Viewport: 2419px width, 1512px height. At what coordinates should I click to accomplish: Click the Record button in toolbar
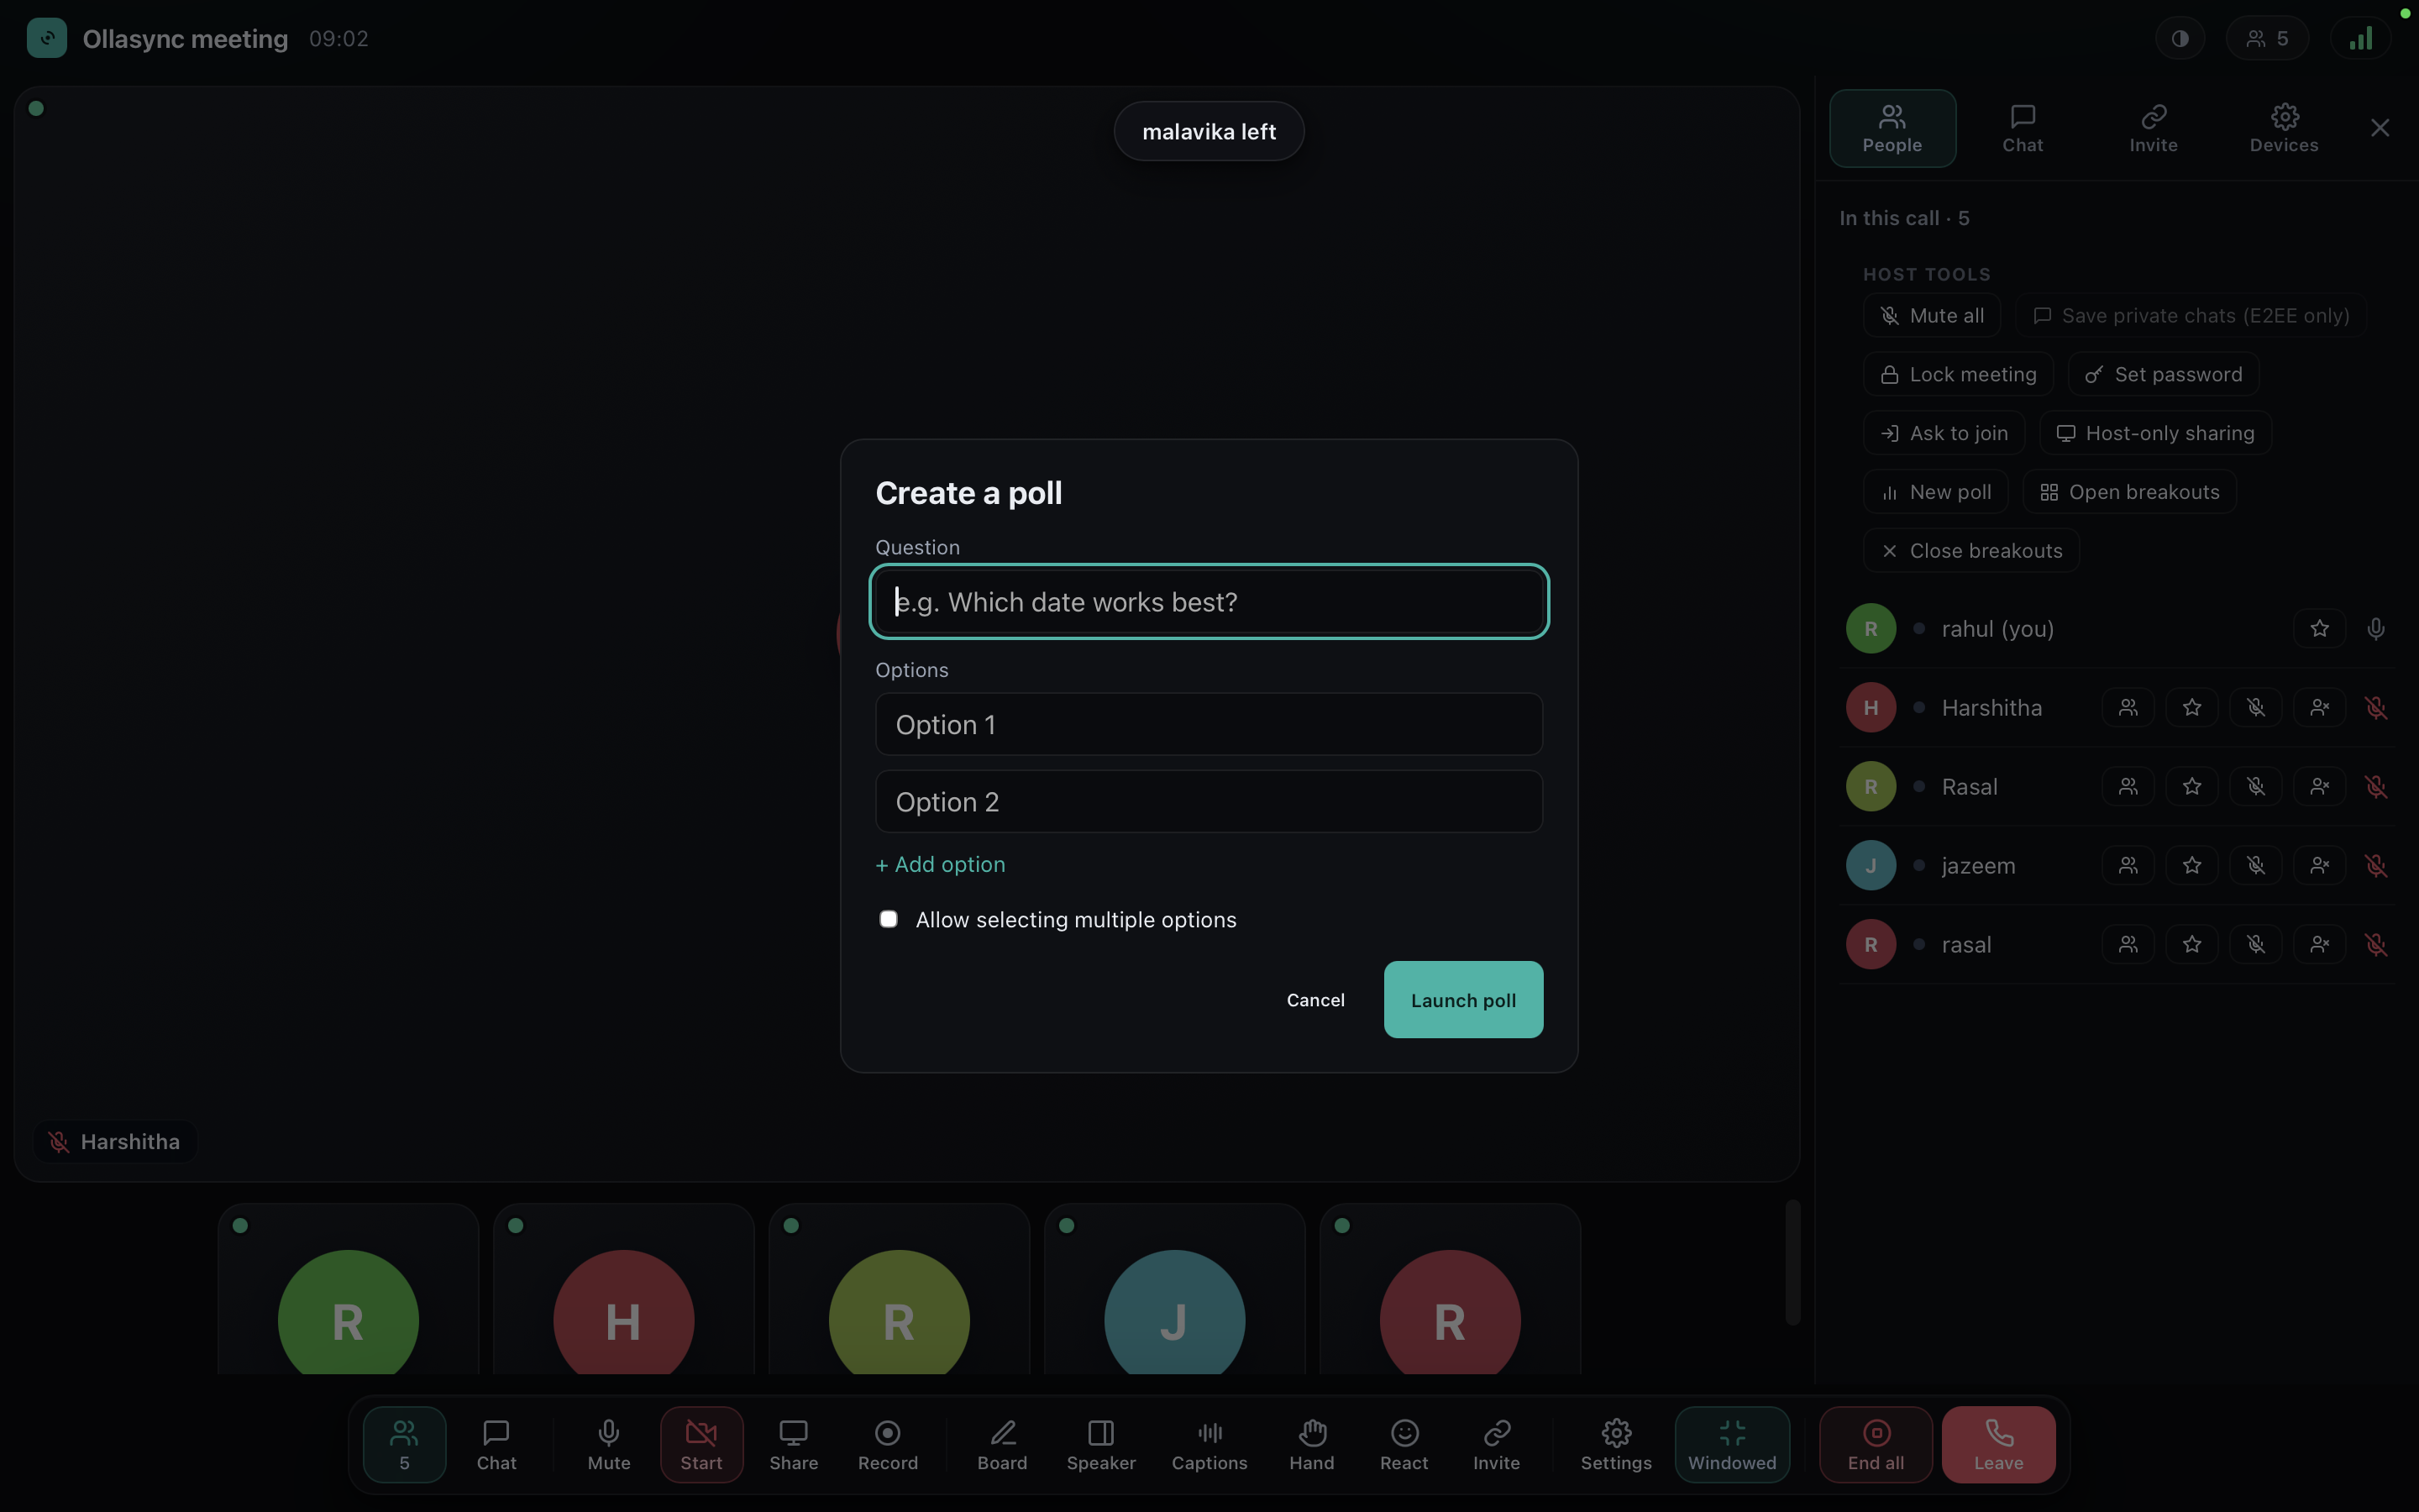tap(887, 1444)
